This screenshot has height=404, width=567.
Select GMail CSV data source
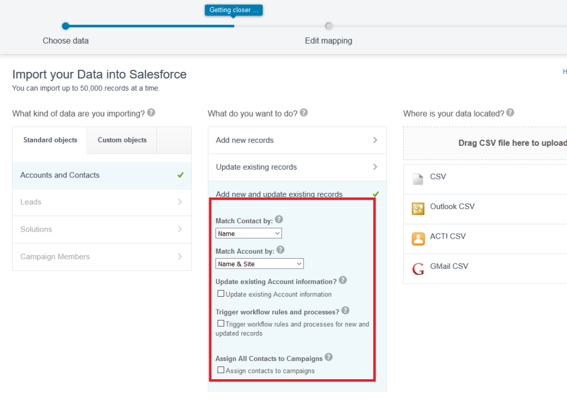click(x=485, y=269)
